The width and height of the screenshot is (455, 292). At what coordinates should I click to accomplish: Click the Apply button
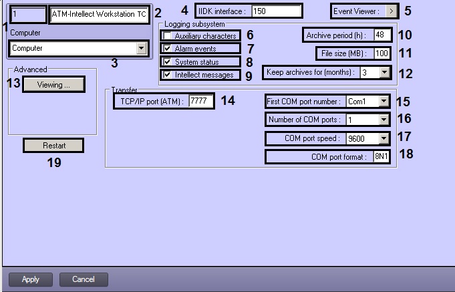click(31, 279)
